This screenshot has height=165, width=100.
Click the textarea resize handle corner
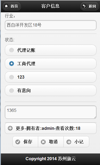pos(95,117)
